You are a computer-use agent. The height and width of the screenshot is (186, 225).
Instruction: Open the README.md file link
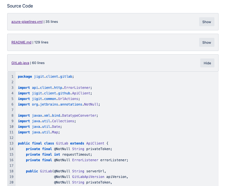[x=21, y=42]
